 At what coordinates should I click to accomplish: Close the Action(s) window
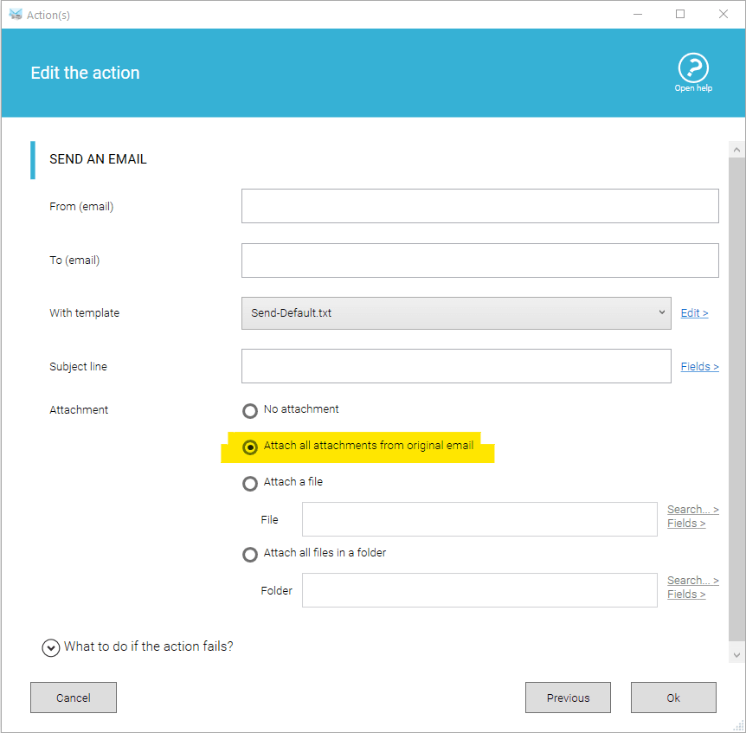click(x=723, y=14)
